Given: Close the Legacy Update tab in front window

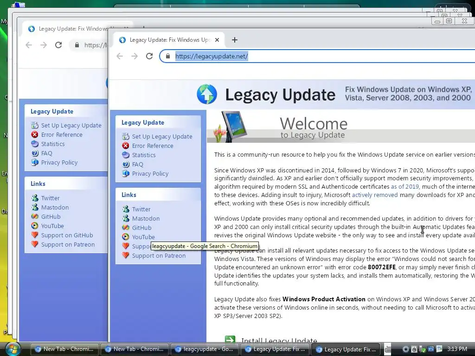Looking at the screenshot, I should click(217, 40).
